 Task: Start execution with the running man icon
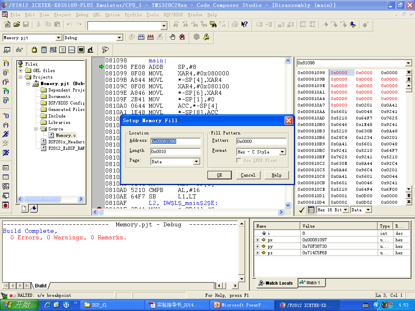point(6,134)
